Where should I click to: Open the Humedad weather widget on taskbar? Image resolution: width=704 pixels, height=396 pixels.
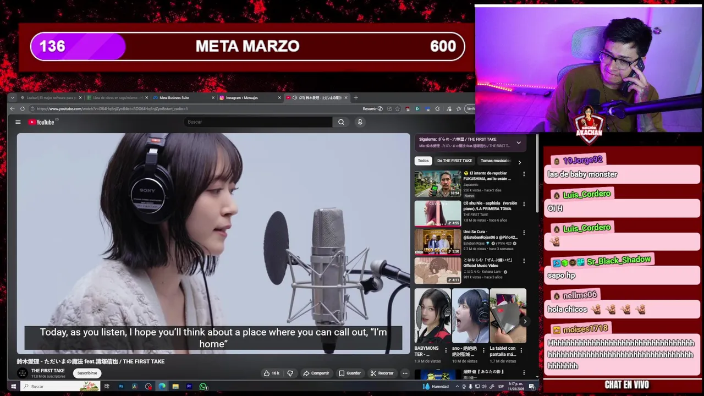tap(436, 387)
